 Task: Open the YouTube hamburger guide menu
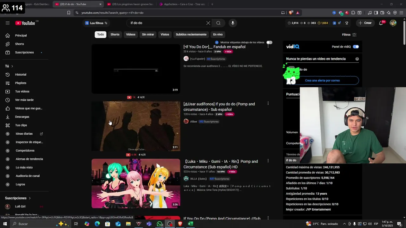8,23
